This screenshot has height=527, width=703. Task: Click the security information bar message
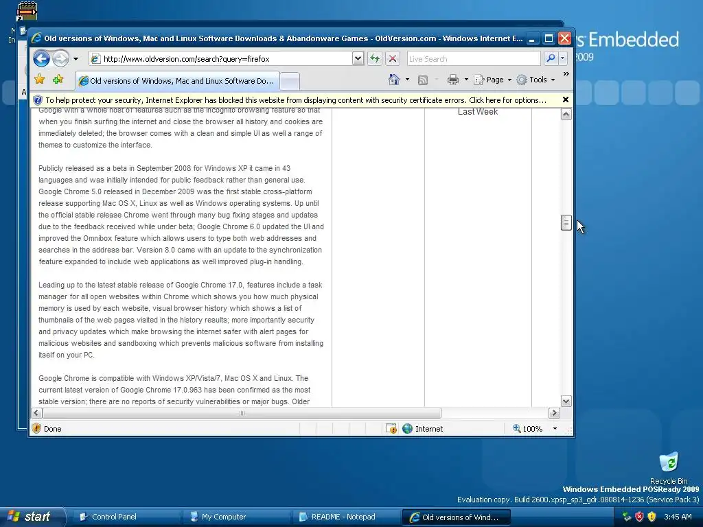point(296,100)
